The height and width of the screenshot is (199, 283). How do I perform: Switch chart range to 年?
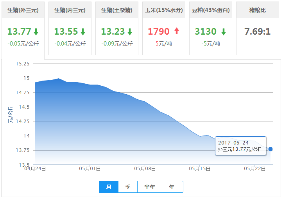[x=172, y=187]
